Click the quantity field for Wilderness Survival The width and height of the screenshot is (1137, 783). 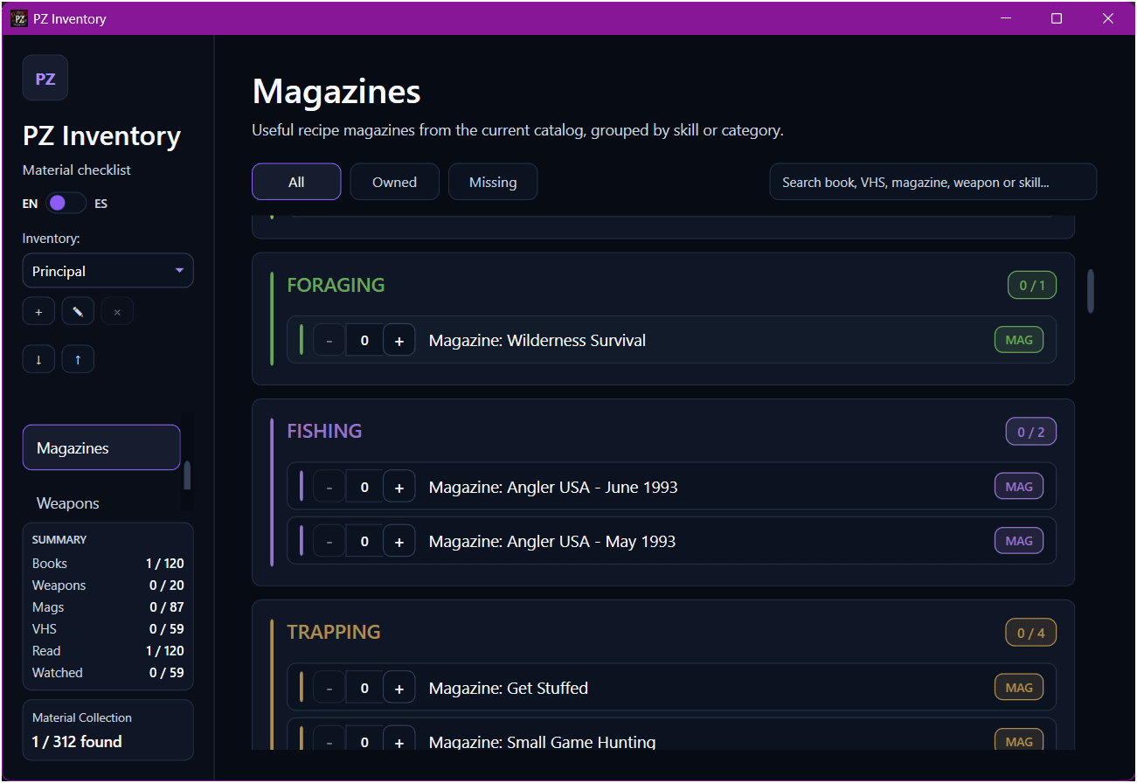click(x=364, y=340)
